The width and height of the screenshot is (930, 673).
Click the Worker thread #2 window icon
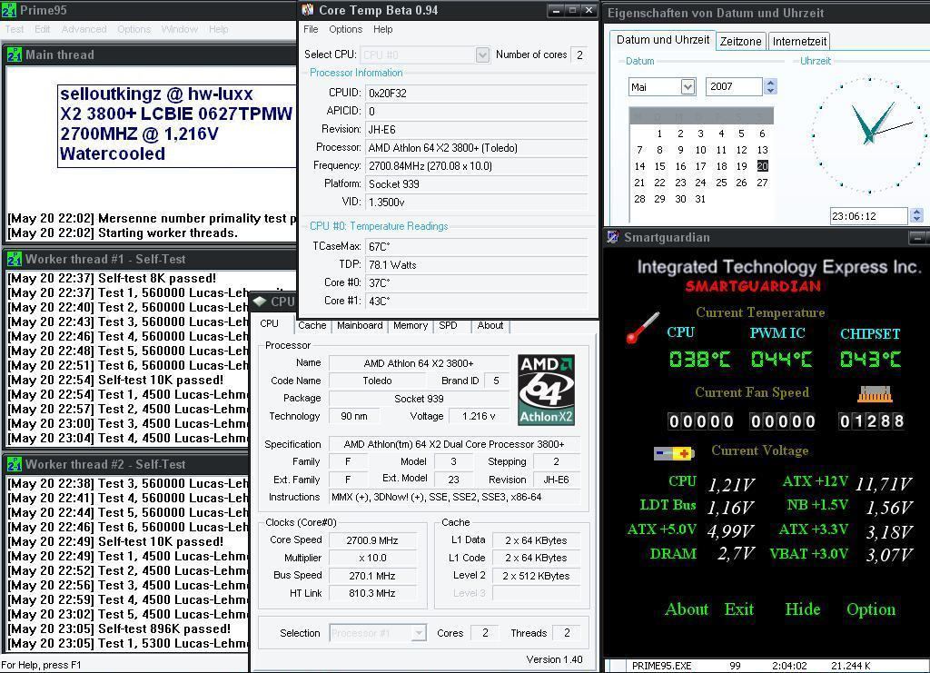tap(15, 464)
